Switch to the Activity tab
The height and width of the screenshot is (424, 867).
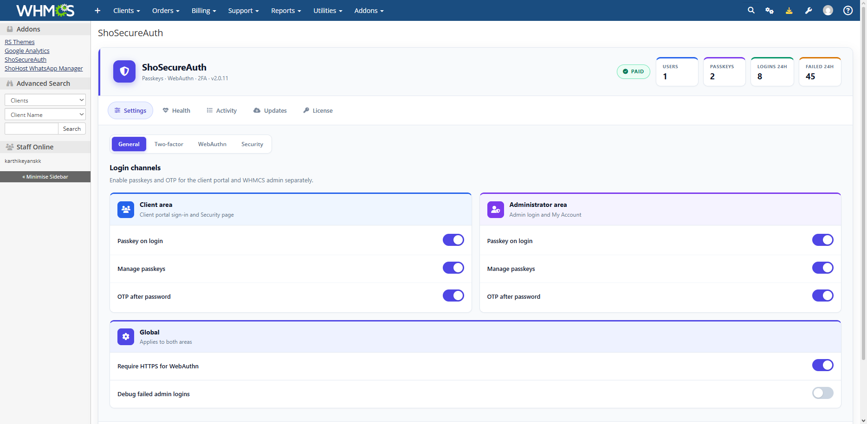222,110
